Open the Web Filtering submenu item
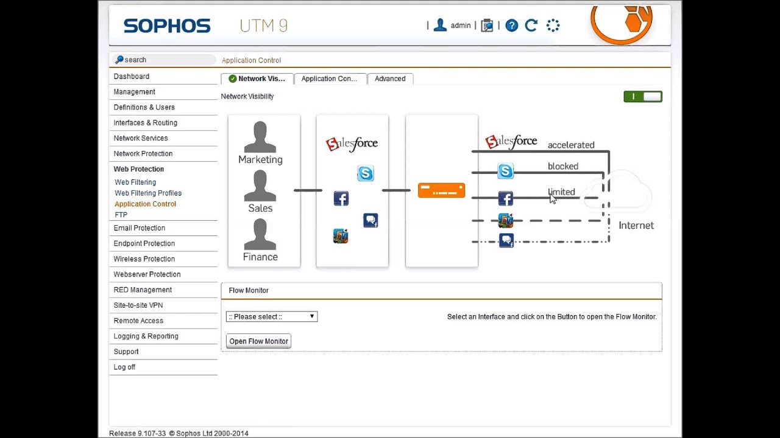780x438 pixels. point(135,182)
